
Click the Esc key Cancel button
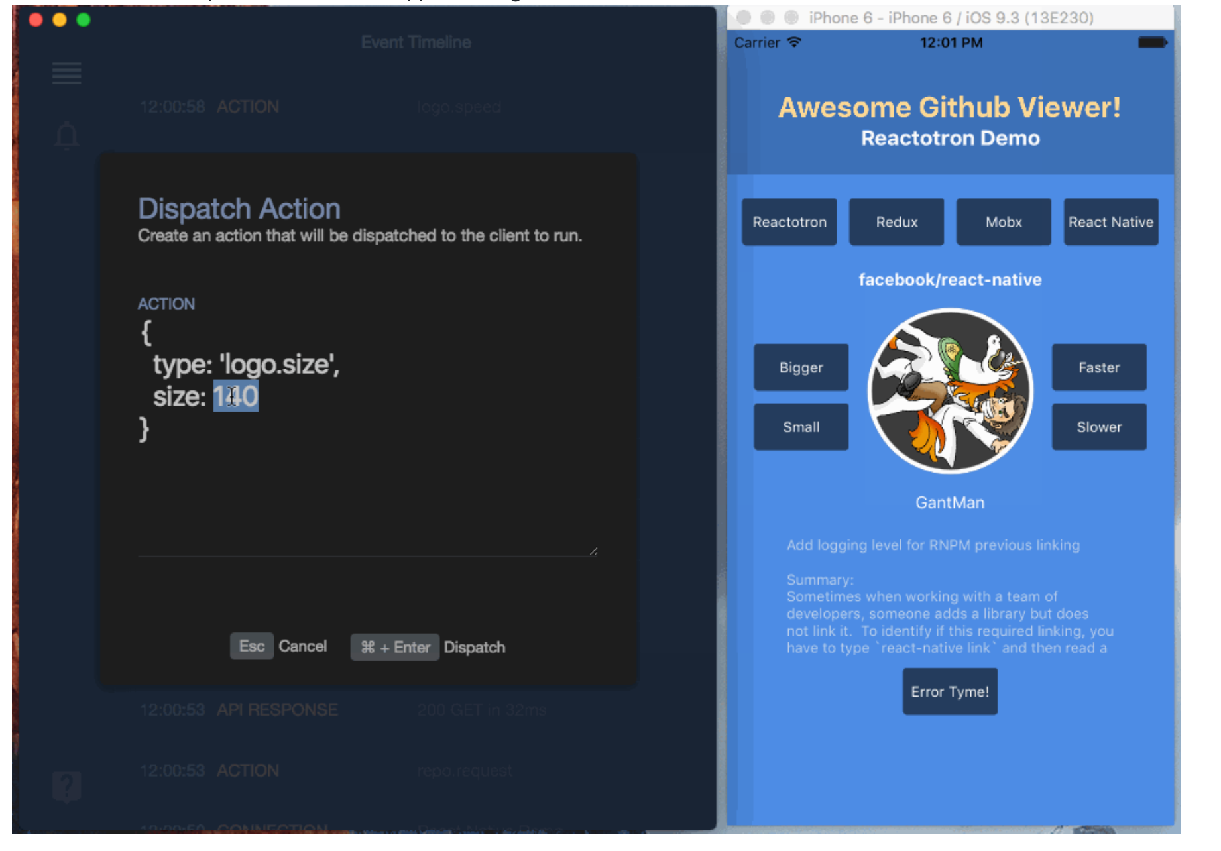(278, 646)
